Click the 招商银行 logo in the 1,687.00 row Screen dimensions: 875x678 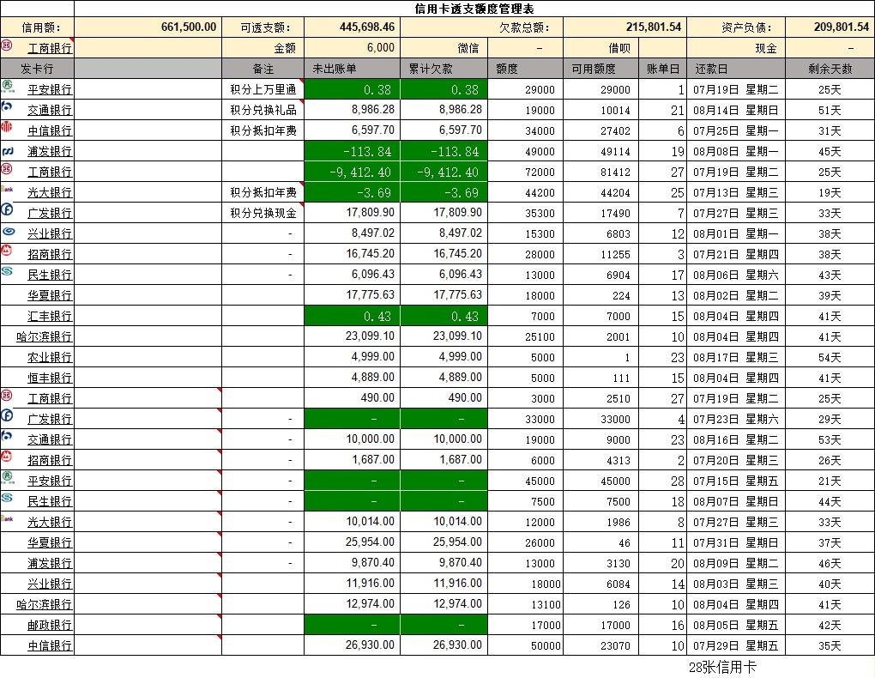tap(7, 457)
